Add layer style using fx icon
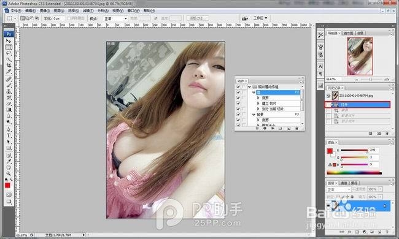This screenshot has width=399, height=239. pos(349,232)
